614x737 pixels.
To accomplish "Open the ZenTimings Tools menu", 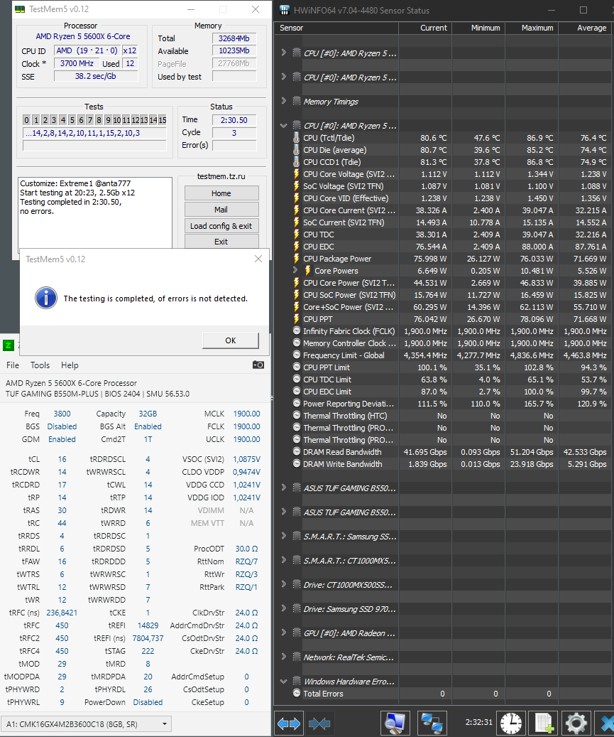I will click(x=40, y=365).
